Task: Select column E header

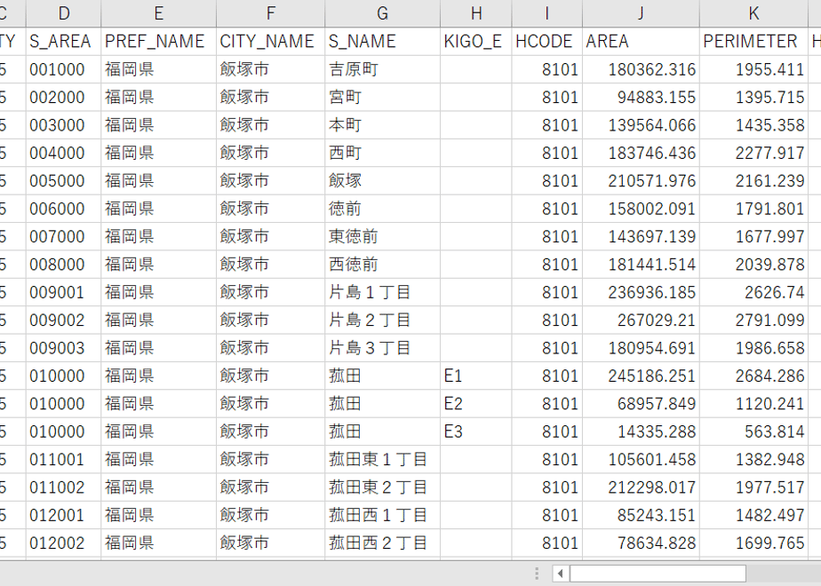Action: point(159,13)
